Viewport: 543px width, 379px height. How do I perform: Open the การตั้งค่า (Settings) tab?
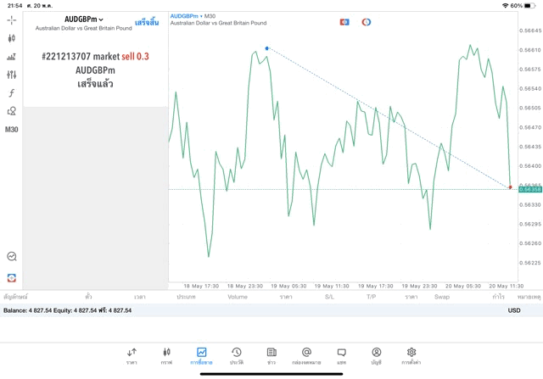pyautogui.click(x=411, y=356)
